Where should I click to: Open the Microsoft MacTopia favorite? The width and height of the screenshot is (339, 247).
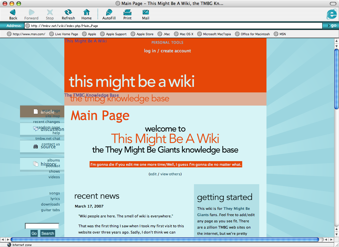214,34
